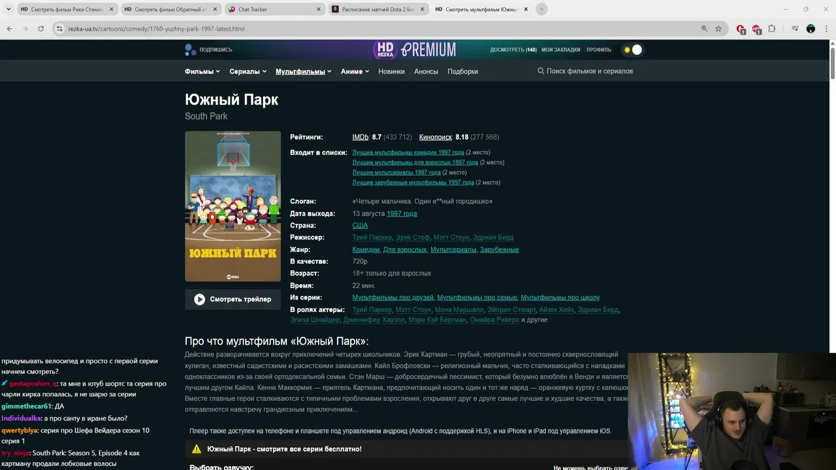This screenshot has width=836, height=470.
Task: Open the Extensions puzzle-piece menu
Action: tap(772, 29)
